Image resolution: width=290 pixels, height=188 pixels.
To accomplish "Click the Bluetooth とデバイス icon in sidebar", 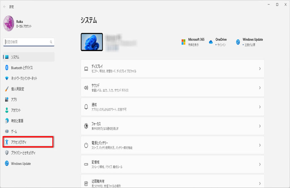I will (7, 68).
